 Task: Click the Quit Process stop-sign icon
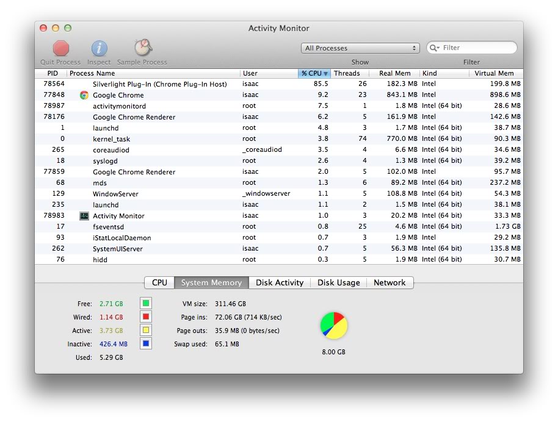(x=61, y=48)
